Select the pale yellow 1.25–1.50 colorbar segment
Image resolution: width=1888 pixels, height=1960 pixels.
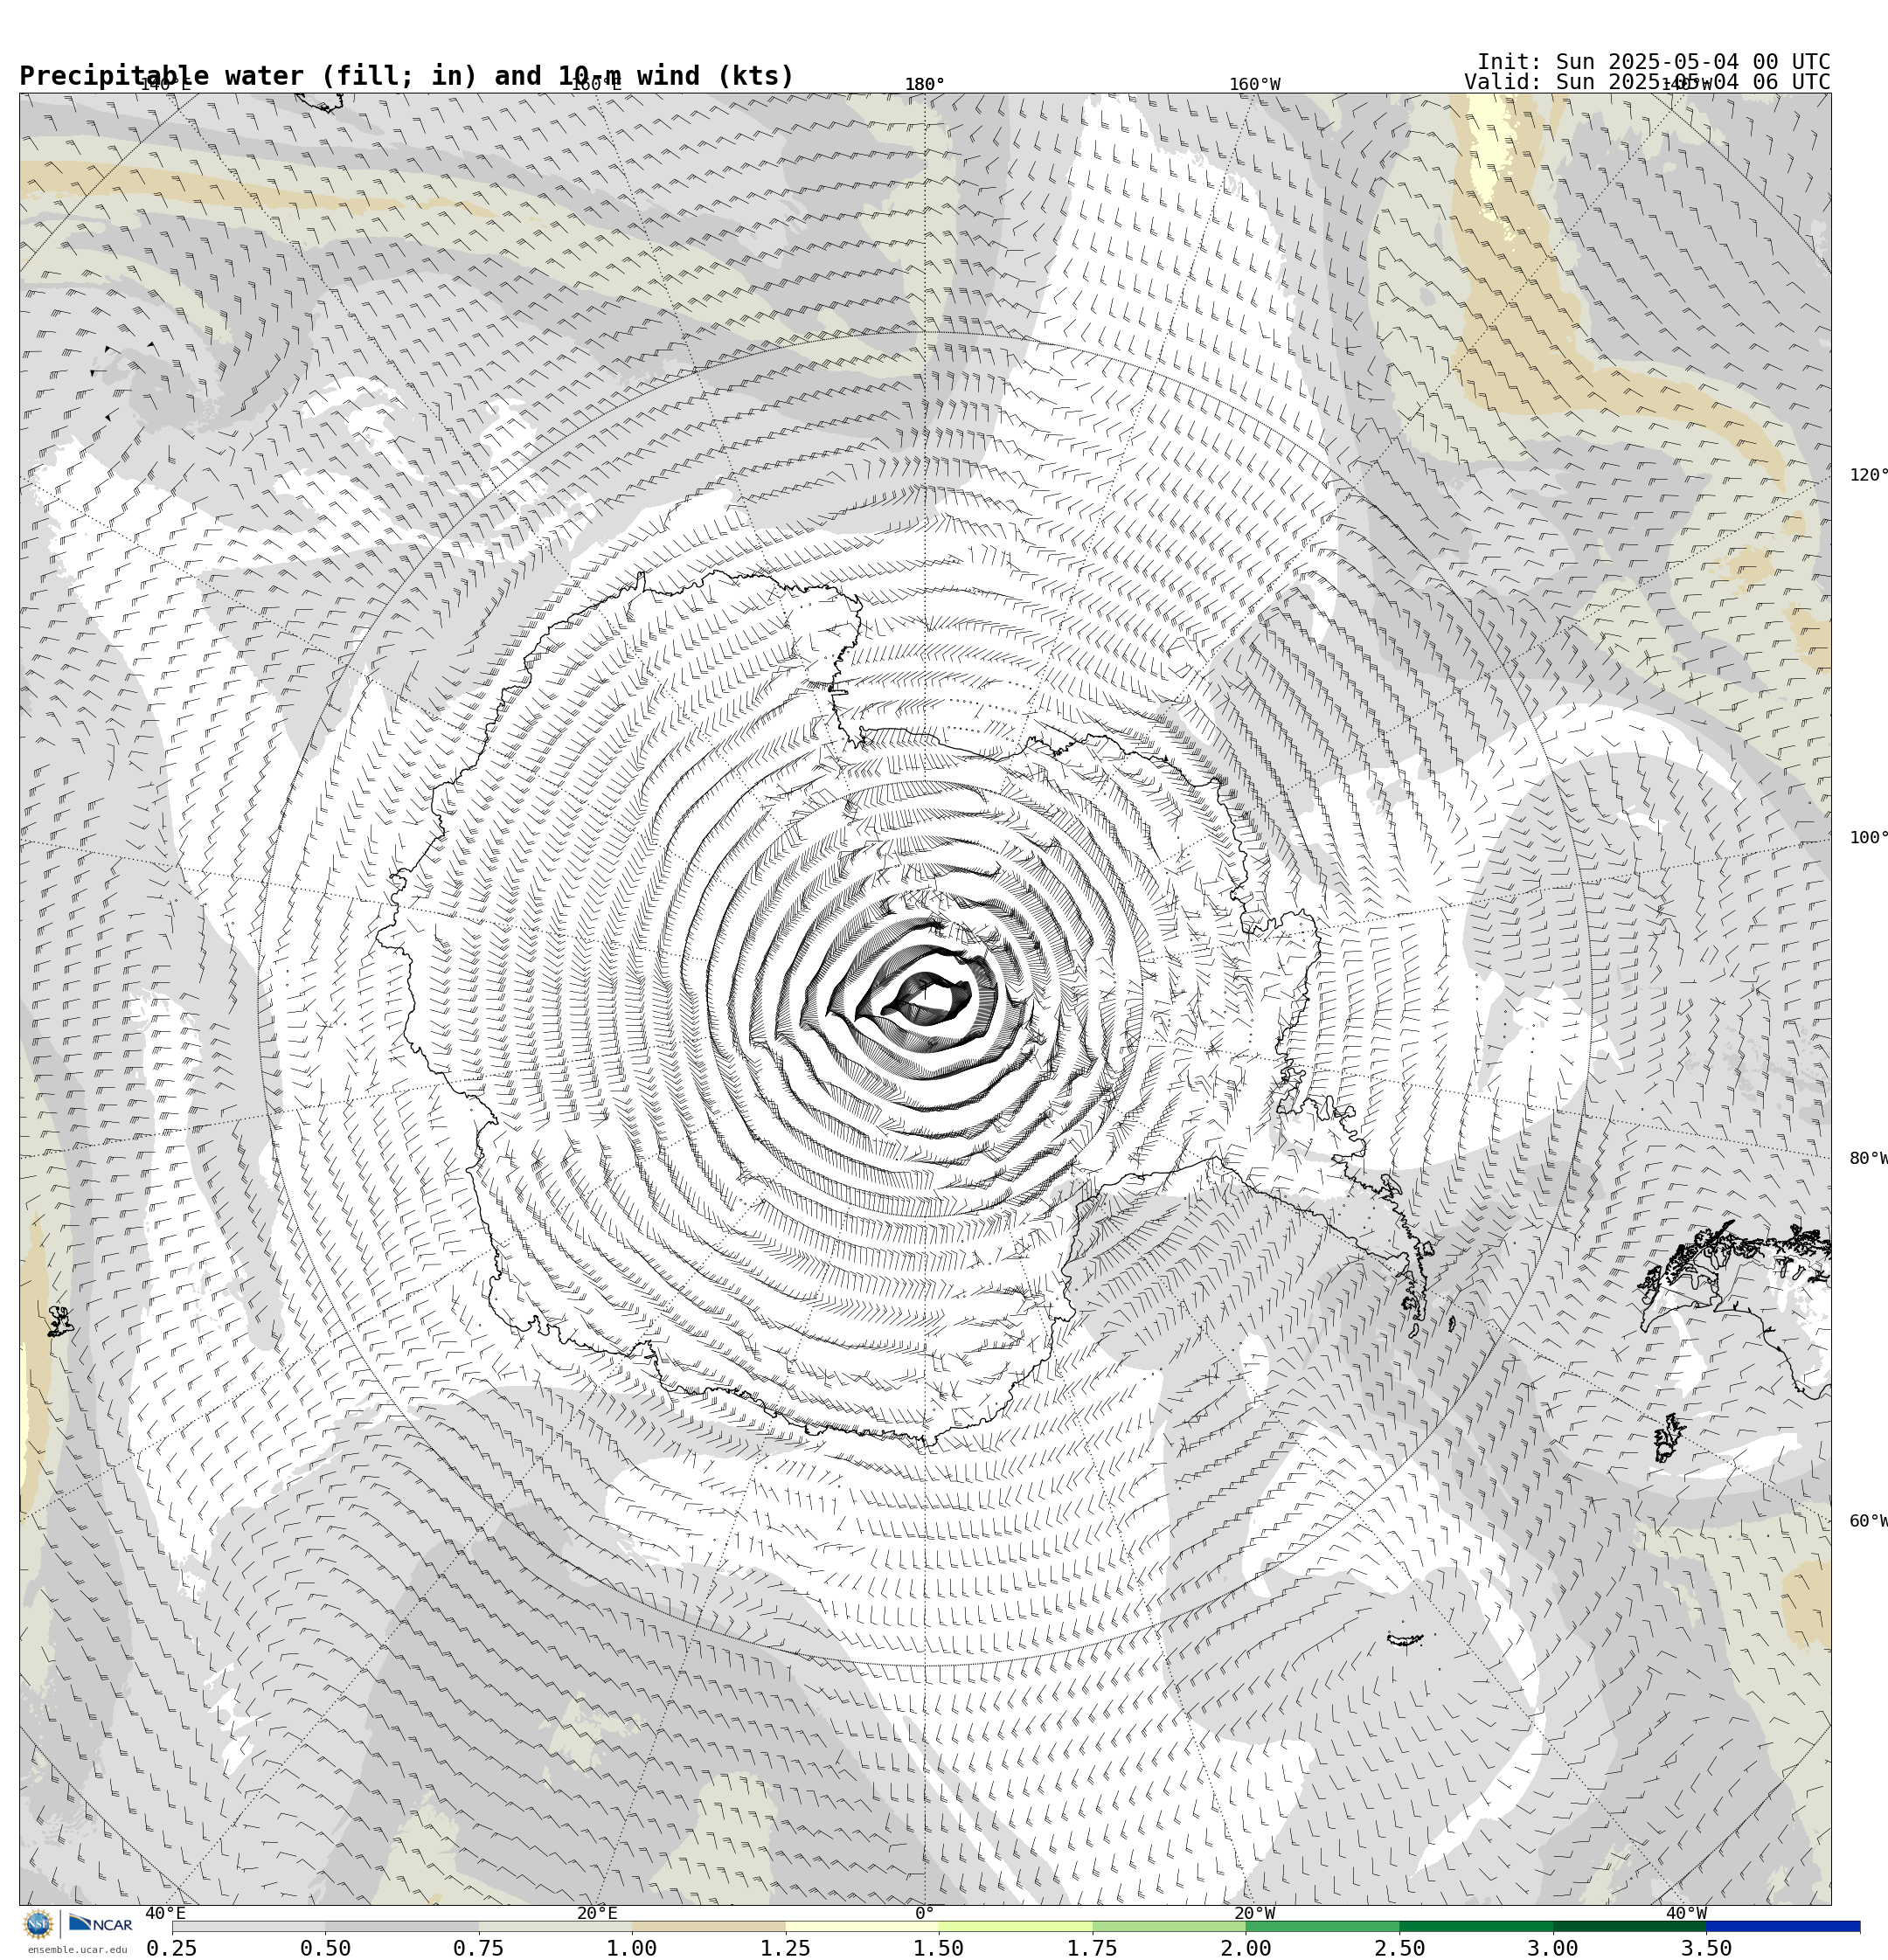point(863,1926)
